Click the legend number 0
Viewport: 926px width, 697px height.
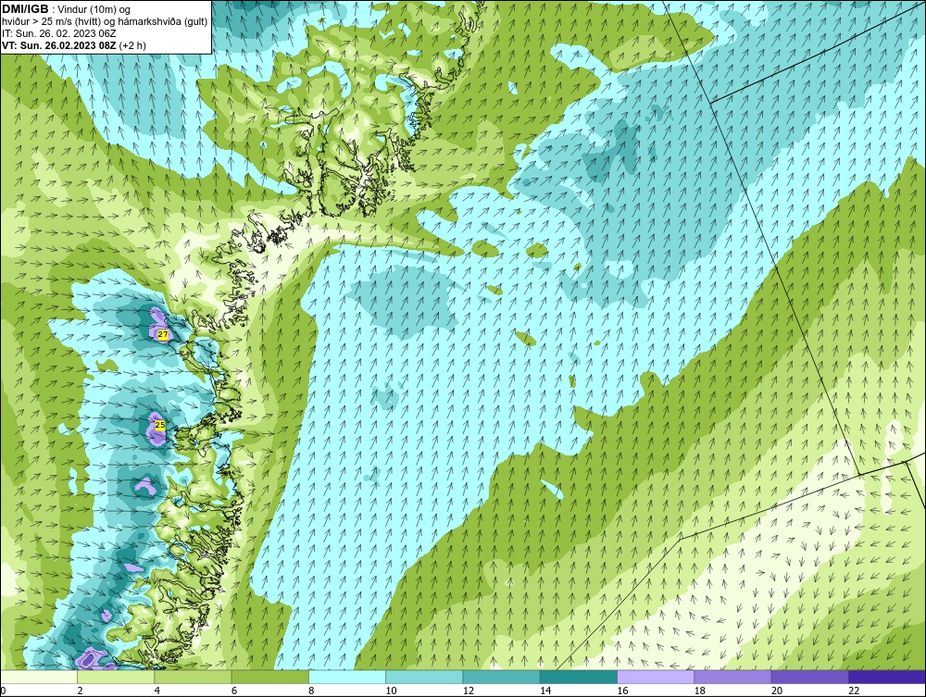pos(3,691)
